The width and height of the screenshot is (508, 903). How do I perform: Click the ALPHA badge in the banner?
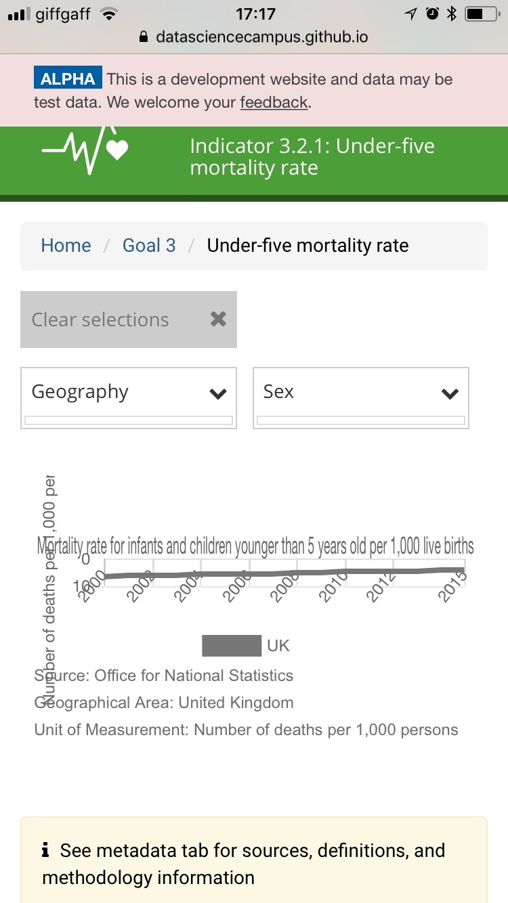click(67, 79)
